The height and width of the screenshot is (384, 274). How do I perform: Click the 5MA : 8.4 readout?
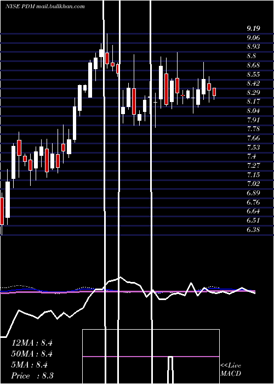coord(30,365)
